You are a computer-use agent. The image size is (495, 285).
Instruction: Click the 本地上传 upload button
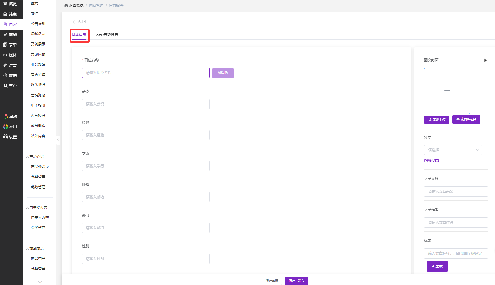pyautogui.click(x=437, y=119)
